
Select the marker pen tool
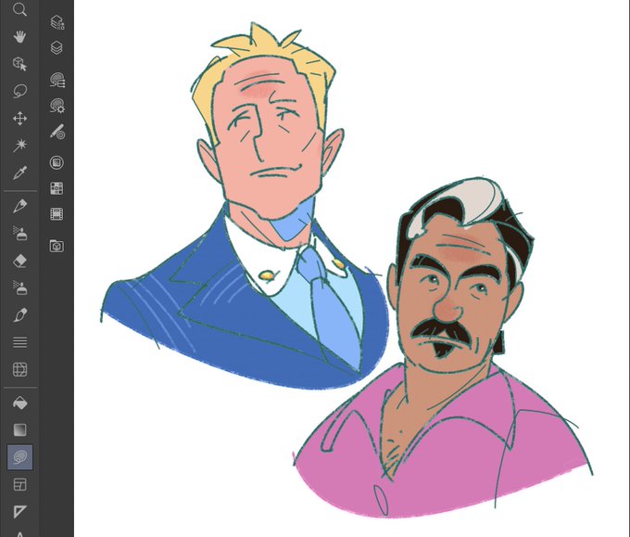tap(19, 315)
